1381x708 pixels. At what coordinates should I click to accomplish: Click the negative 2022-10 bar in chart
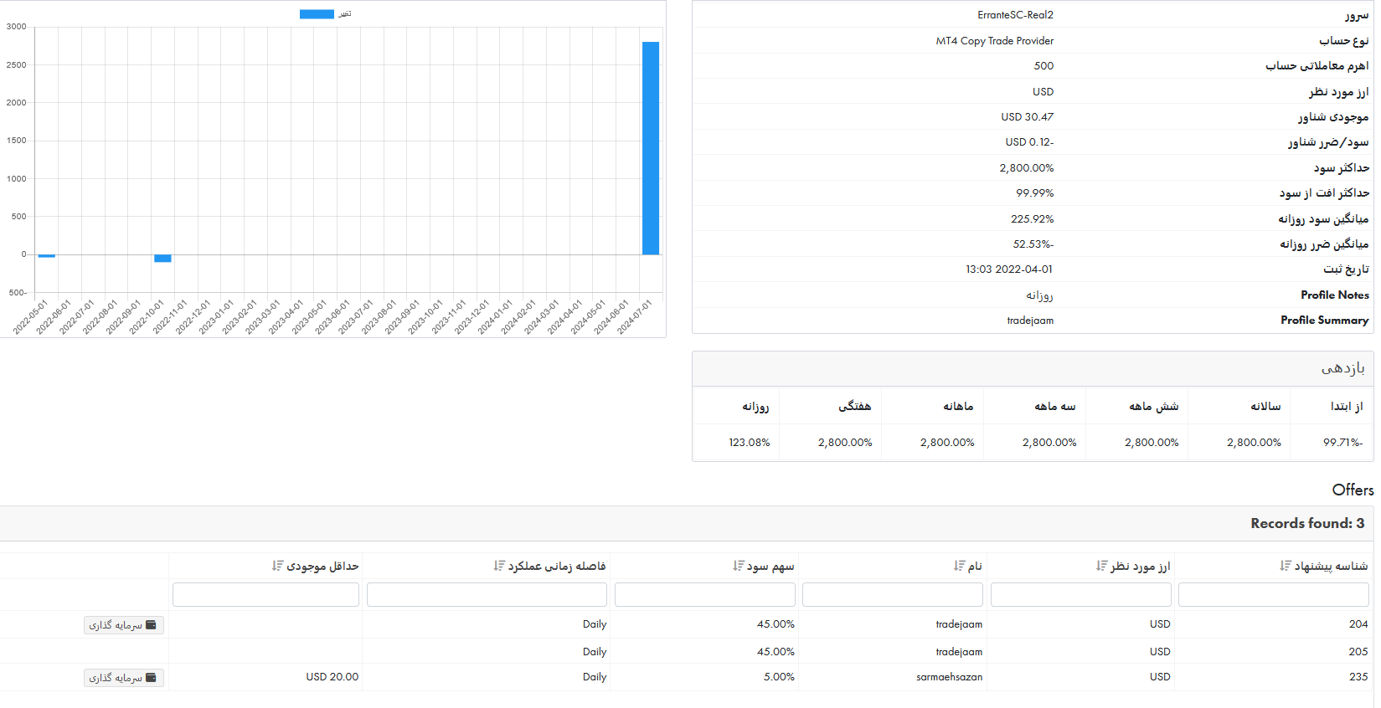click(162, 259)
